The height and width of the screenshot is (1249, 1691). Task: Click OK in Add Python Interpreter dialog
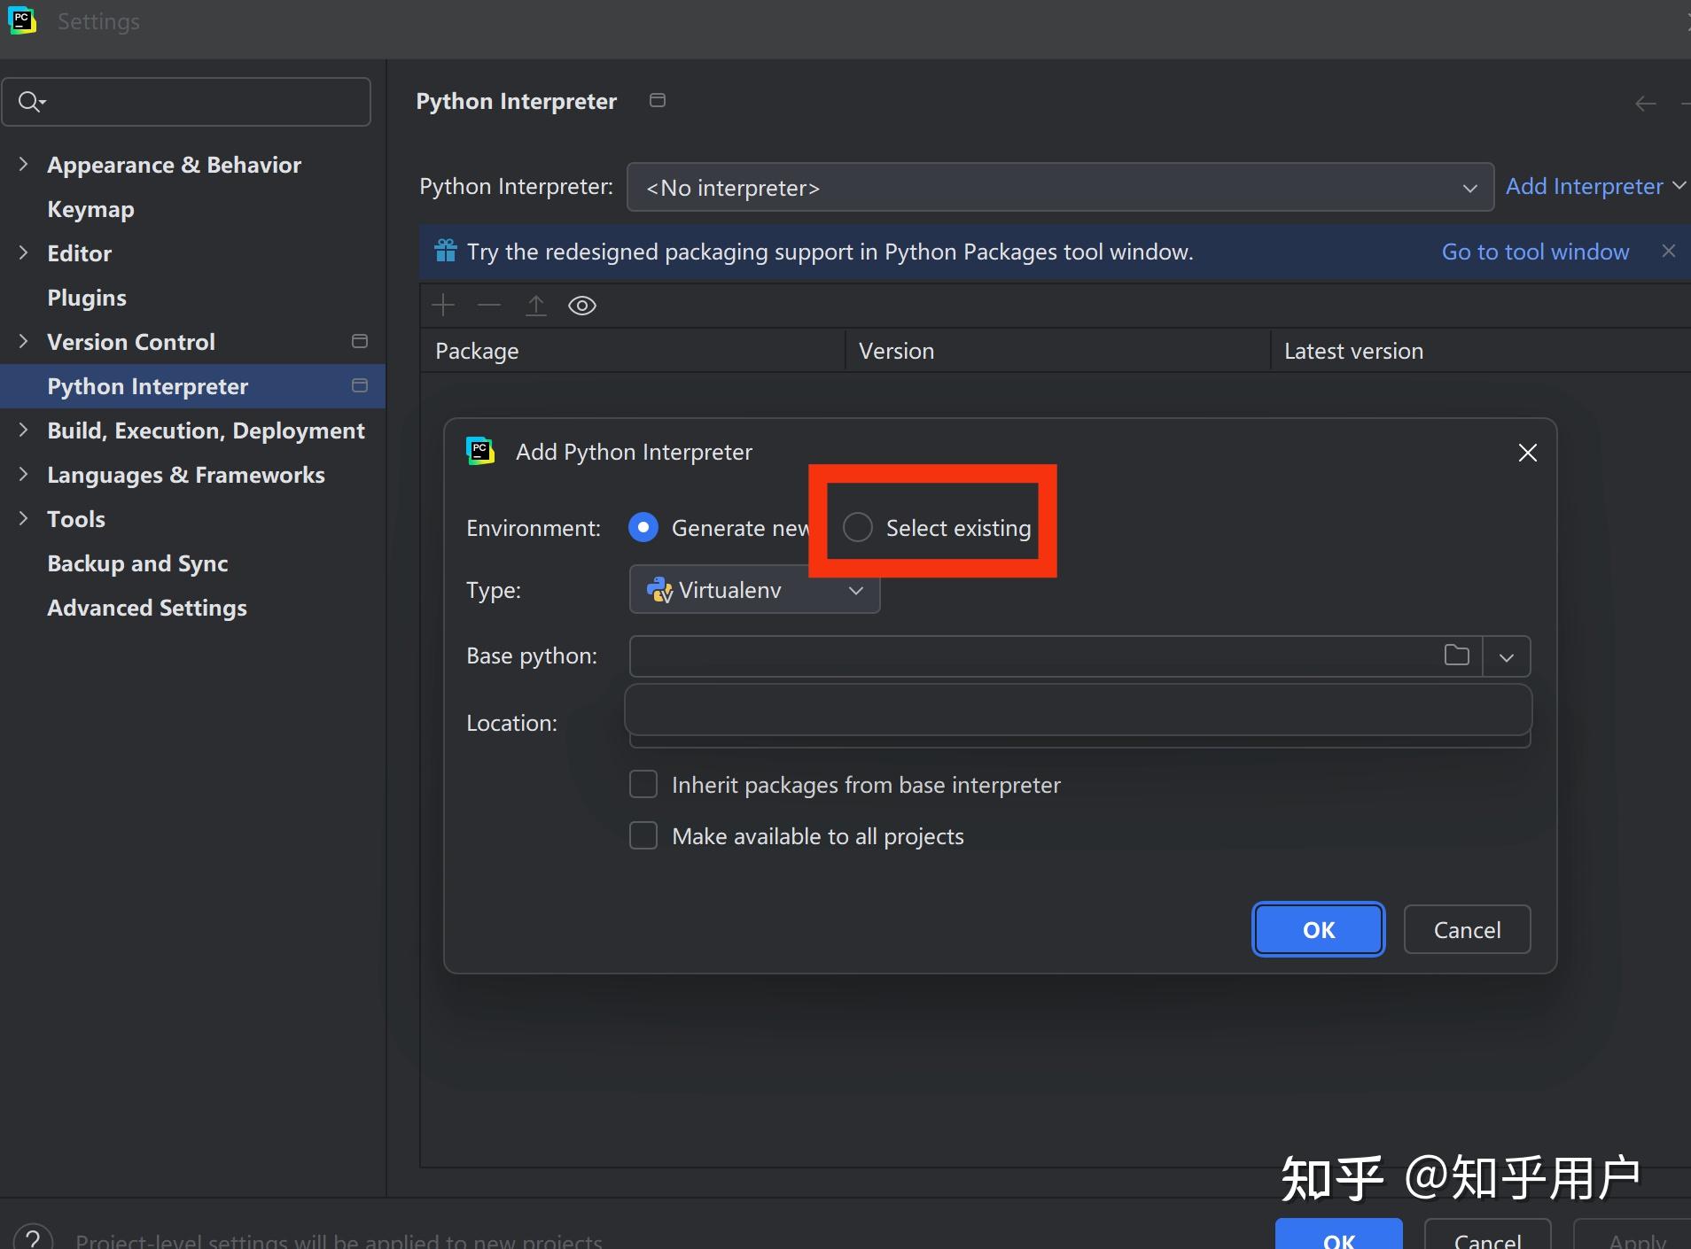point(1319,929)
